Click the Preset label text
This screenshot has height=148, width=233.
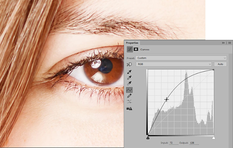[x=131, y=58]
